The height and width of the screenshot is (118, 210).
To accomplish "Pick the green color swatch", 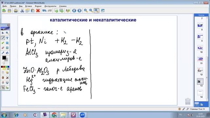I will (6, 67).
